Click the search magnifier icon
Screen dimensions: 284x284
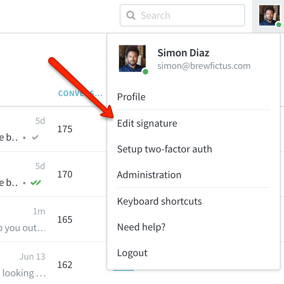(x=131, y=15)
